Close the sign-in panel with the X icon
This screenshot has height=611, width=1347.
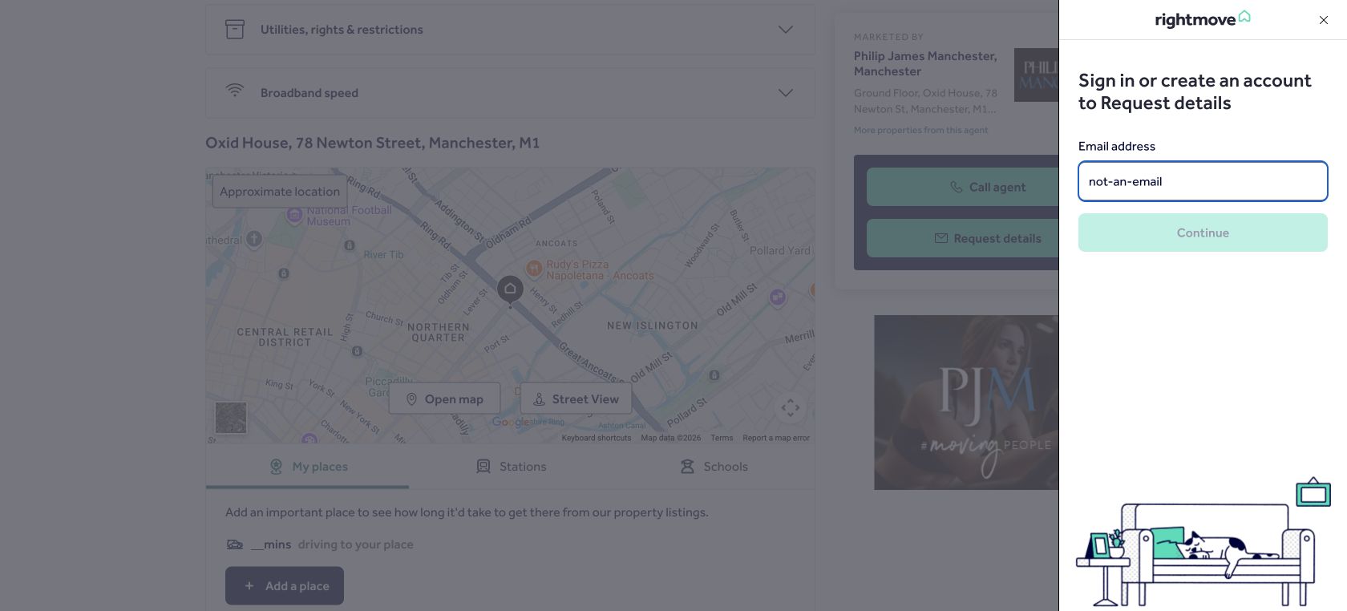point(1323,20)
